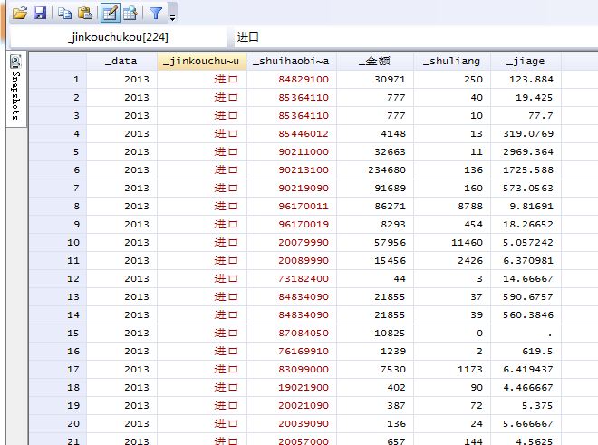Click the Save floppy disk icon
Screen dimensions: 598x445
click(x=40, y=13)
